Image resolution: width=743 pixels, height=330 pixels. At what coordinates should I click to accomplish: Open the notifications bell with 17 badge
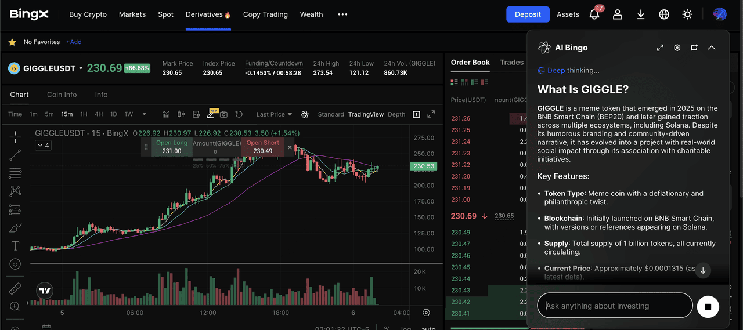point(594,14)
